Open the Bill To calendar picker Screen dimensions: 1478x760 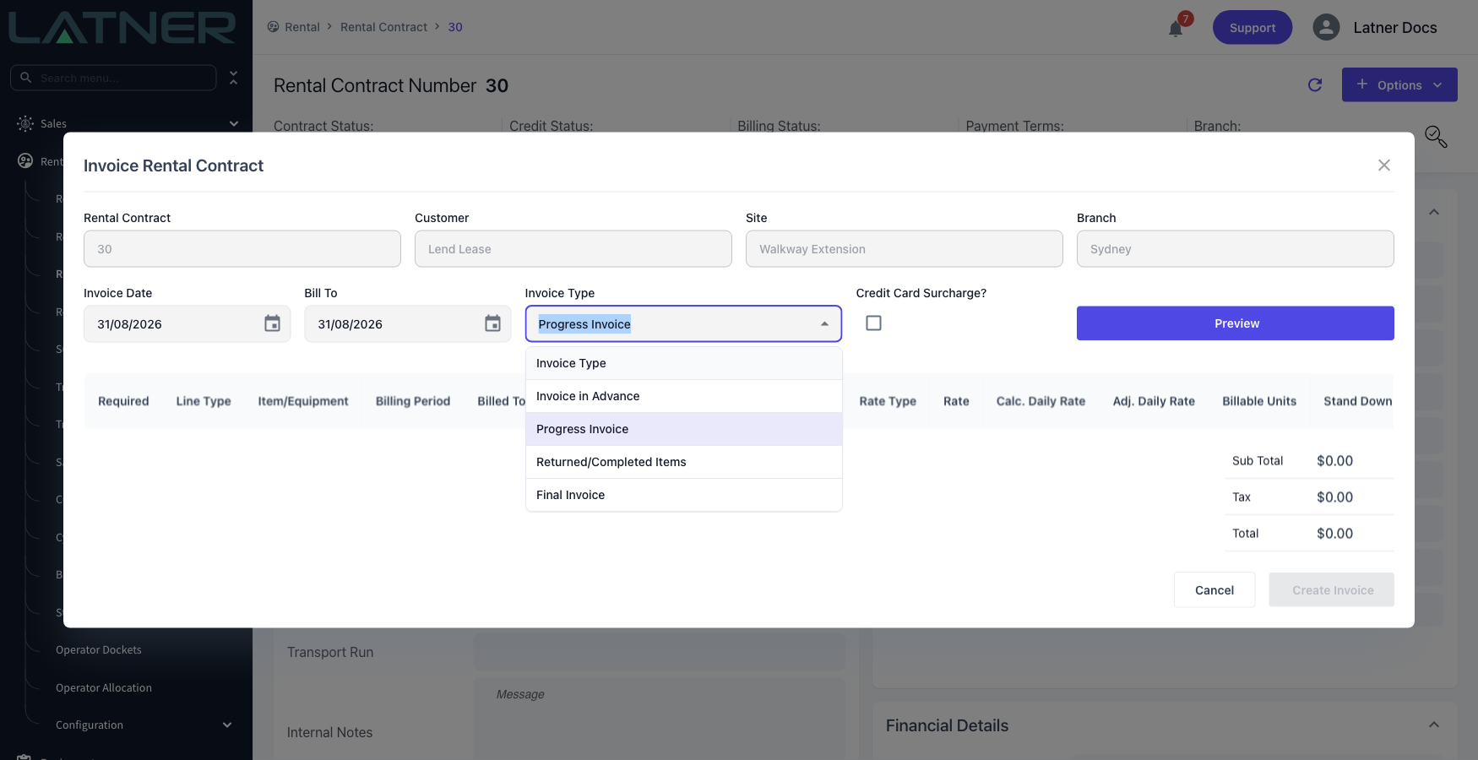point(492,323)
